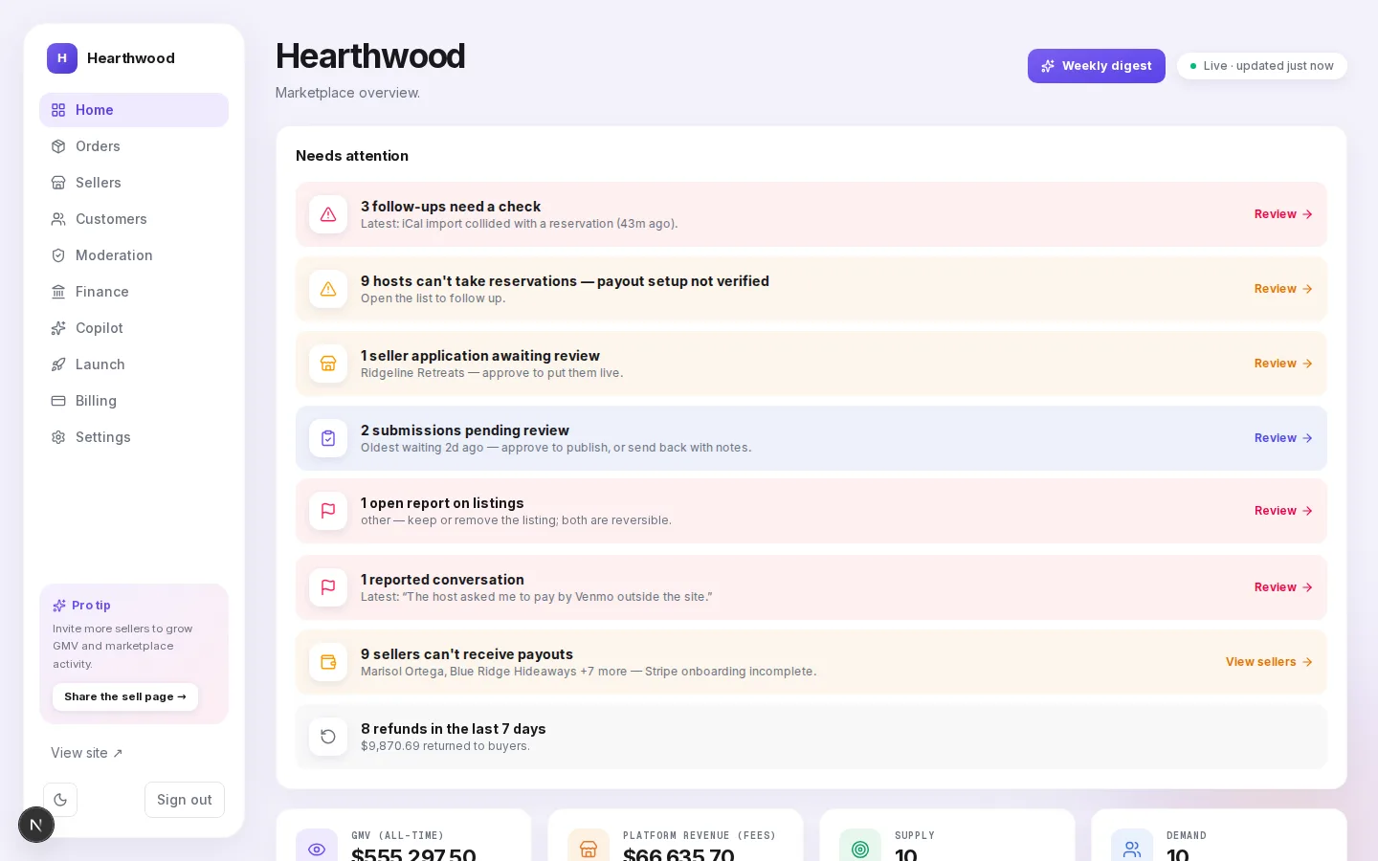Click View sellers for payout issues
Screen dimensions: 1378x861
(x=1269, y=662)
